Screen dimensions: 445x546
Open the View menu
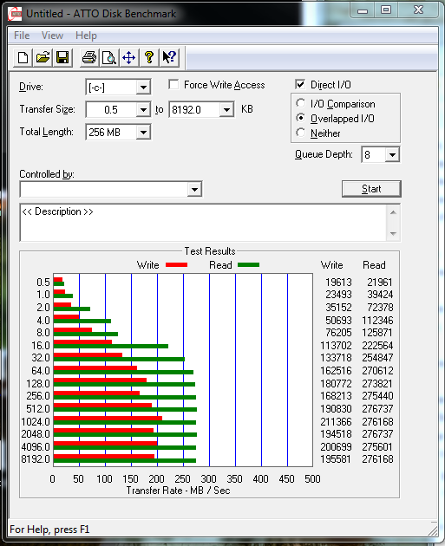click(x=52, y=36)
